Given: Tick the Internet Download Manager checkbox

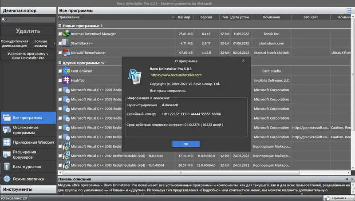Looking at the screenshot, I should (60, 34).
